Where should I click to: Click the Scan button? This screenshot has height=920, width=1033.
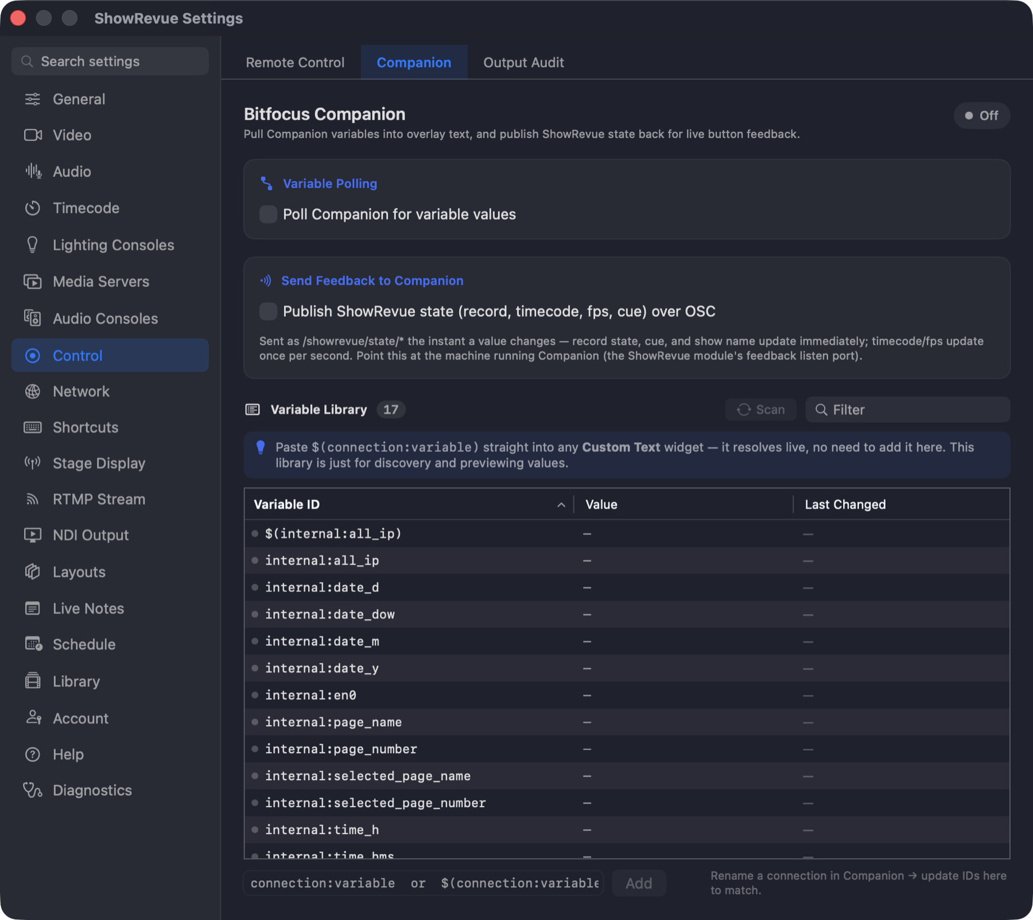pos(761,410)
